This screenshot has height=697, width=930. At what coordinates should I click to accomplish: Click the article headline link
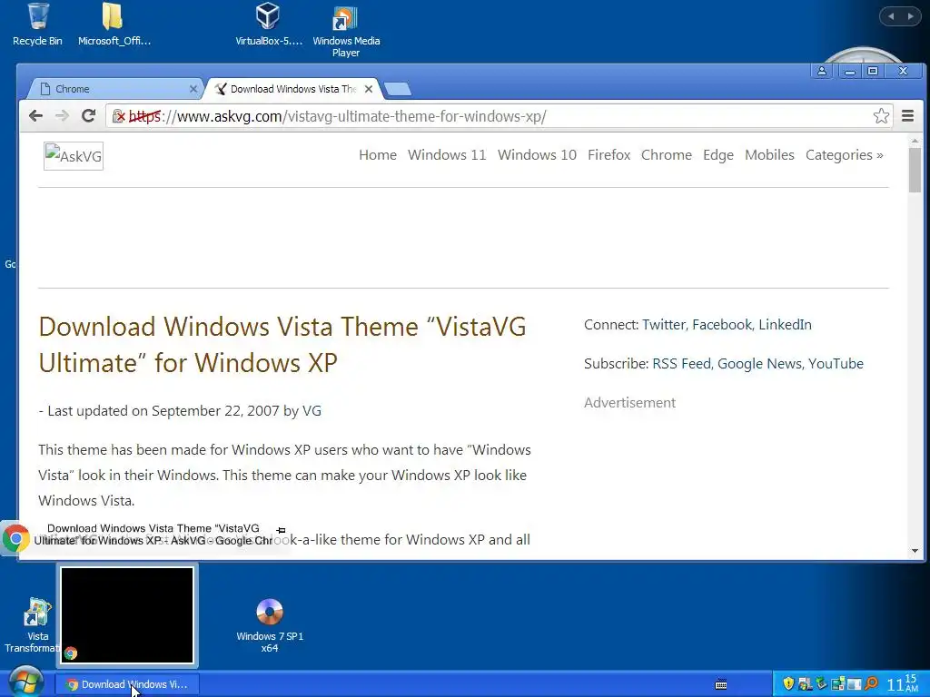(282, 344)
